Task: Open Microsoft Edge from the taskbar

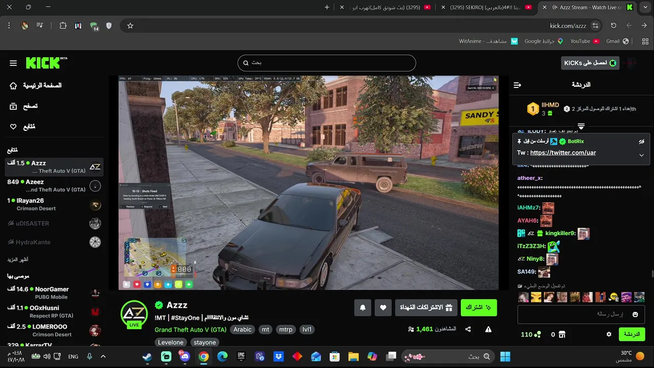Action: (x=222, y=357)
